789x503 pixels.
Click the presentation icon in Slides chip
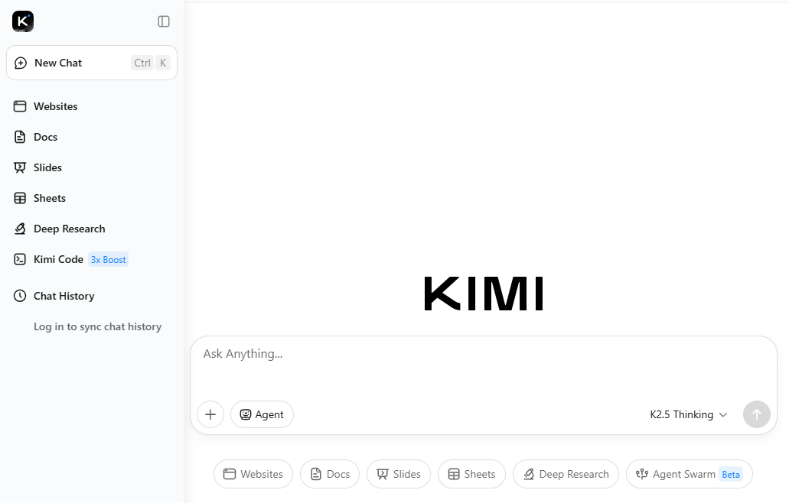(x=383, y=475)
